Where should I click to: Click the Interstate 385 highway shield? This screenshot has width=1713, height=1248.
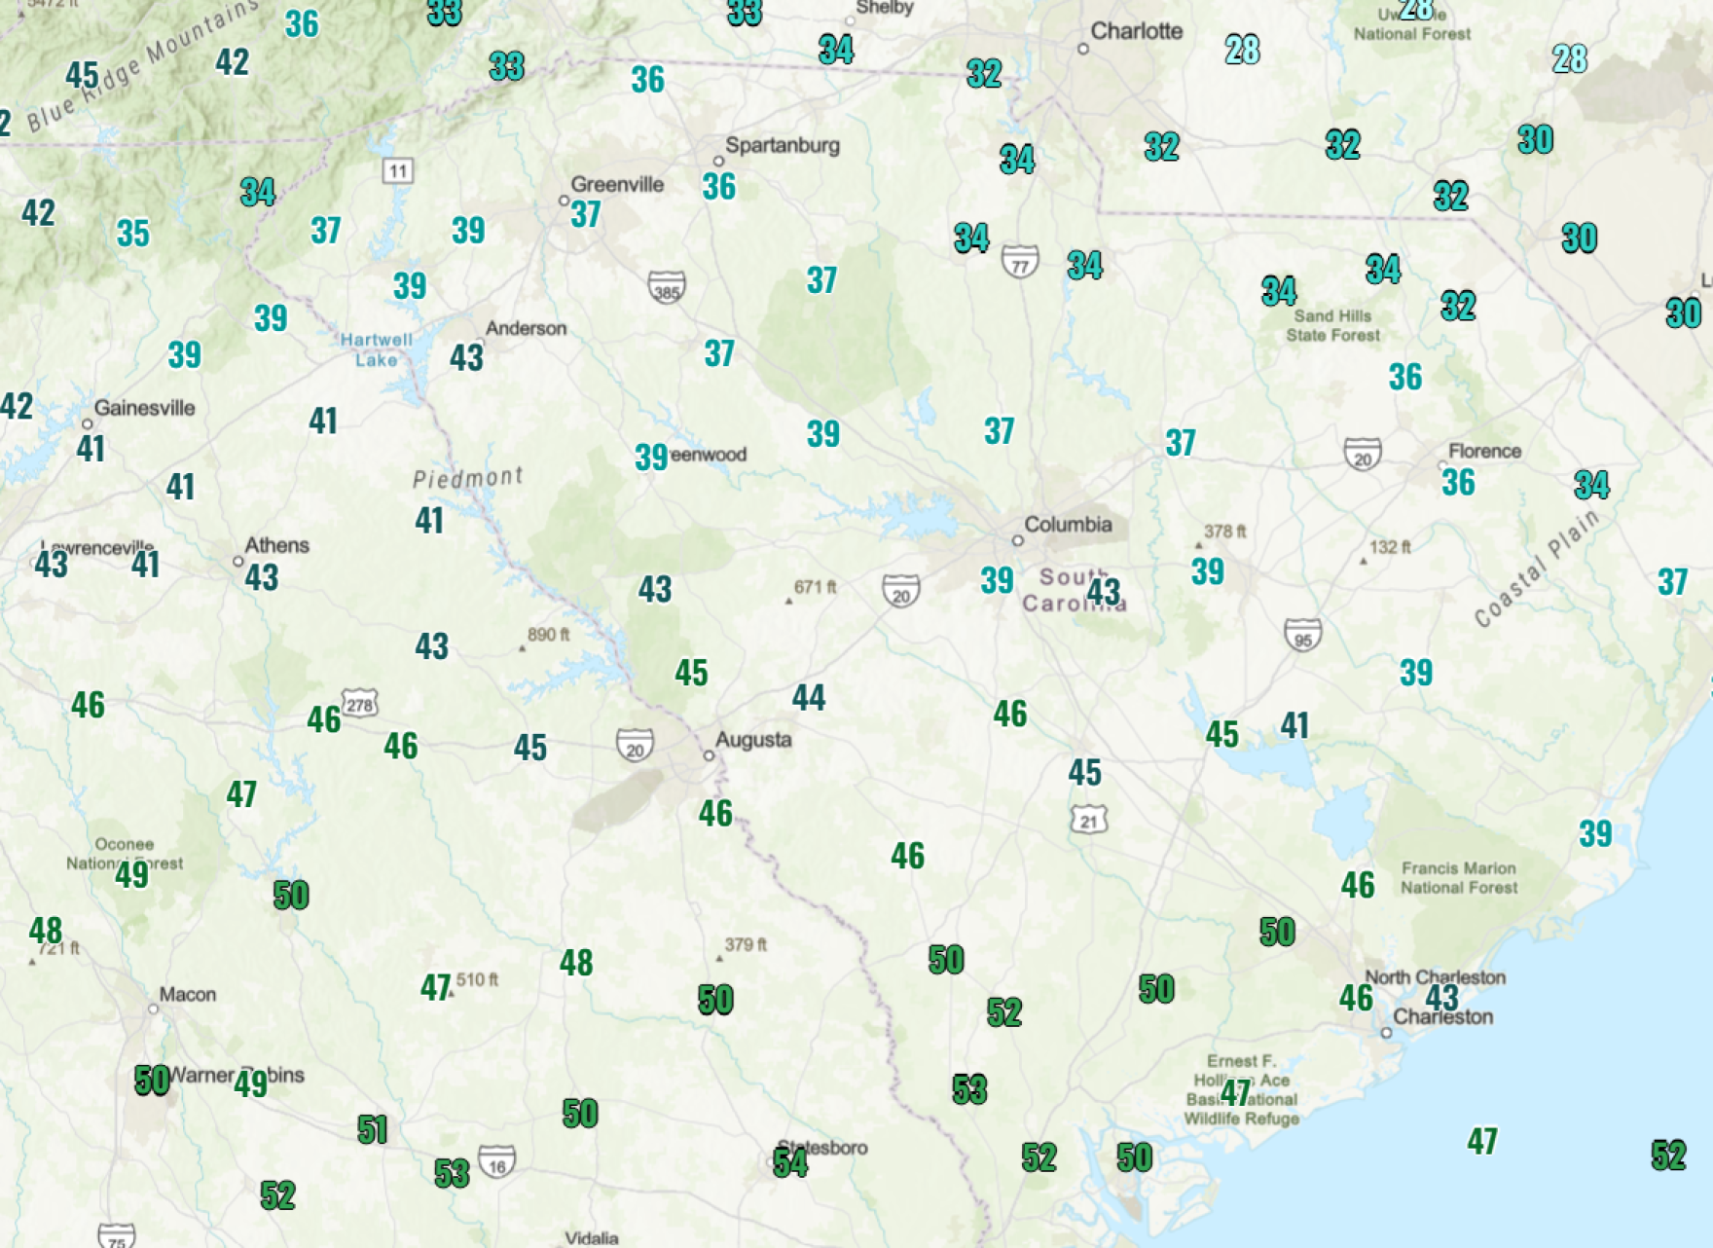(x=667, y=287)
